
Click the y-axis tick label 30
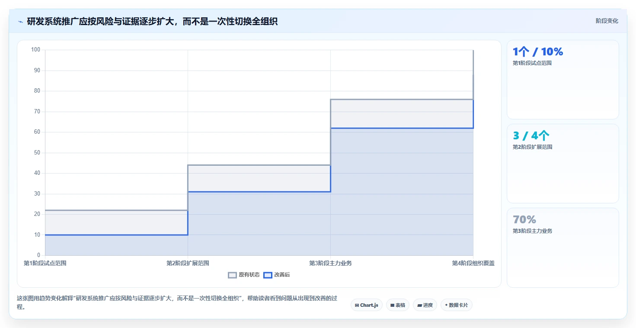[x=37, y=193]
